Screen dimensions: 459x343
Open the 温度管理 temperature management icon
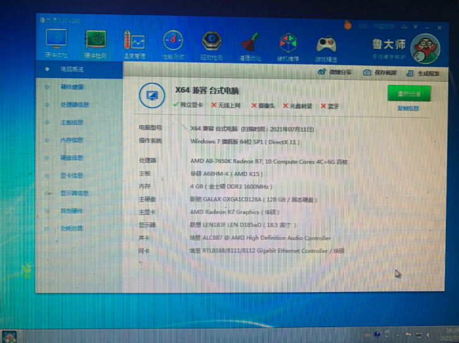click(x=134, y=45)
